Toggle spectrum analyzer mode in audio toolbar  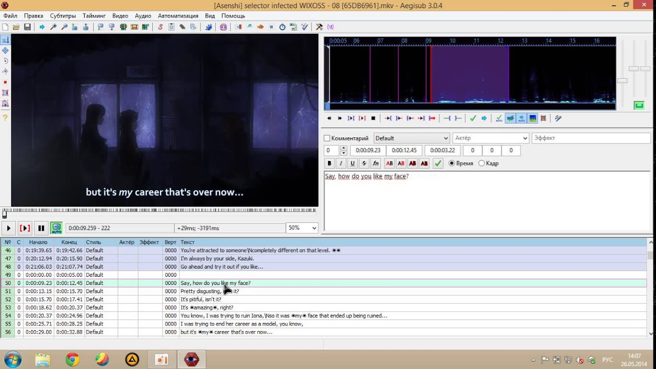point(532,118)
